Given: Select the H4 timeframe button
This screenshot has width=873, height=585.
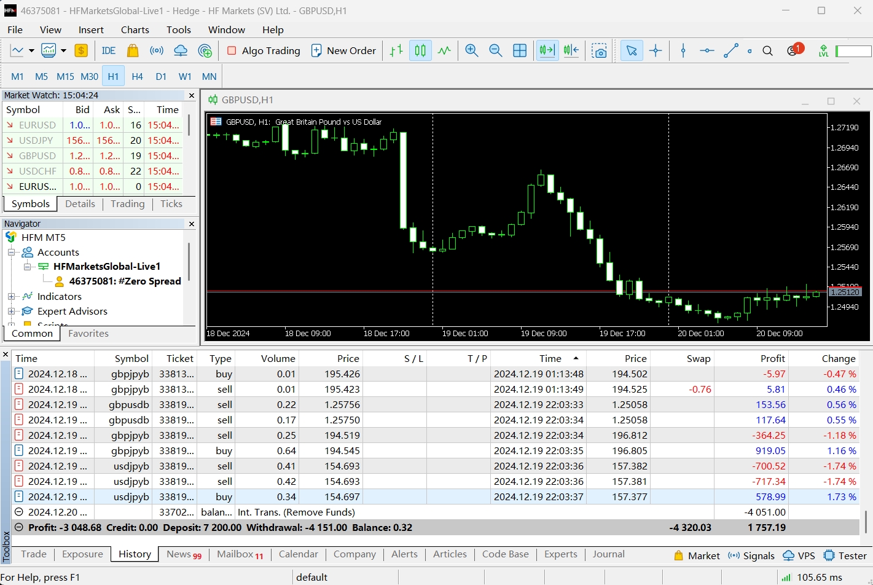Looking at the screenshot, I should (x=137, y=77).
